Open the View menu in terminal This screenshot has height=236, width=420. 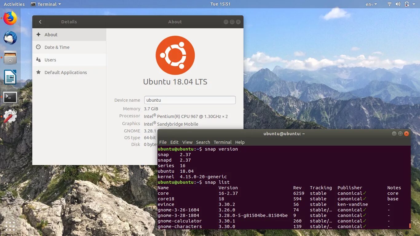tap(187, 142)
